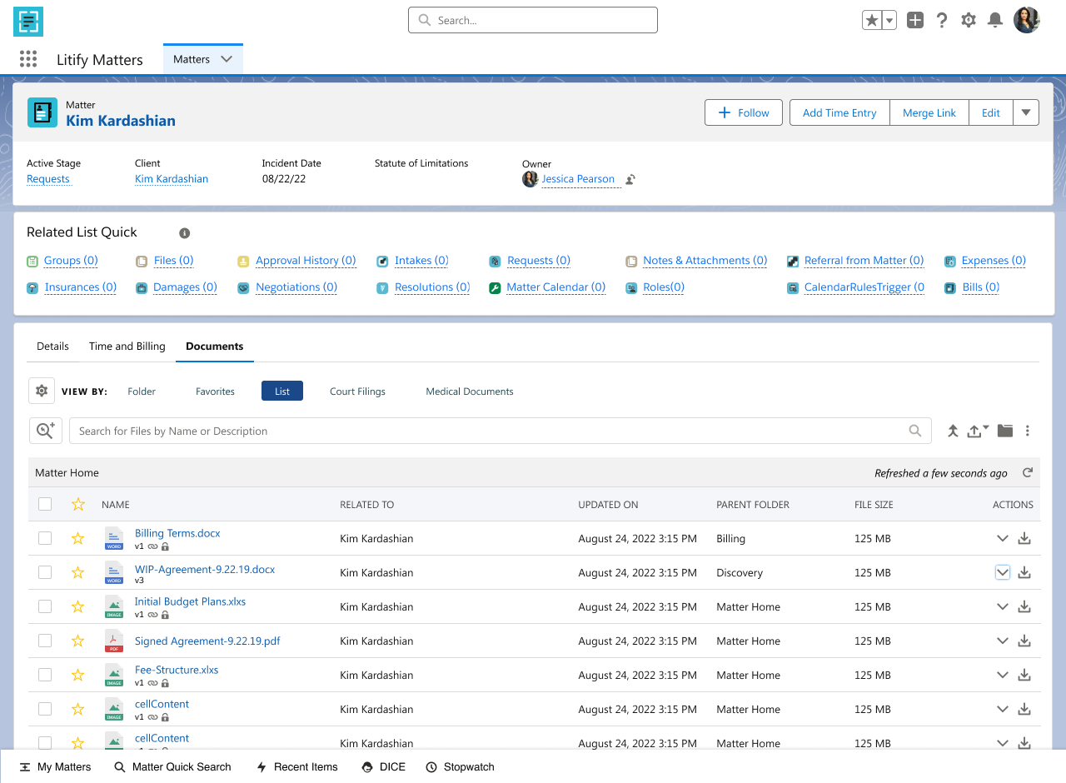Click the Merge Link button
The width and height of the screenshot is (1066, 783).
tap(929, 112)
